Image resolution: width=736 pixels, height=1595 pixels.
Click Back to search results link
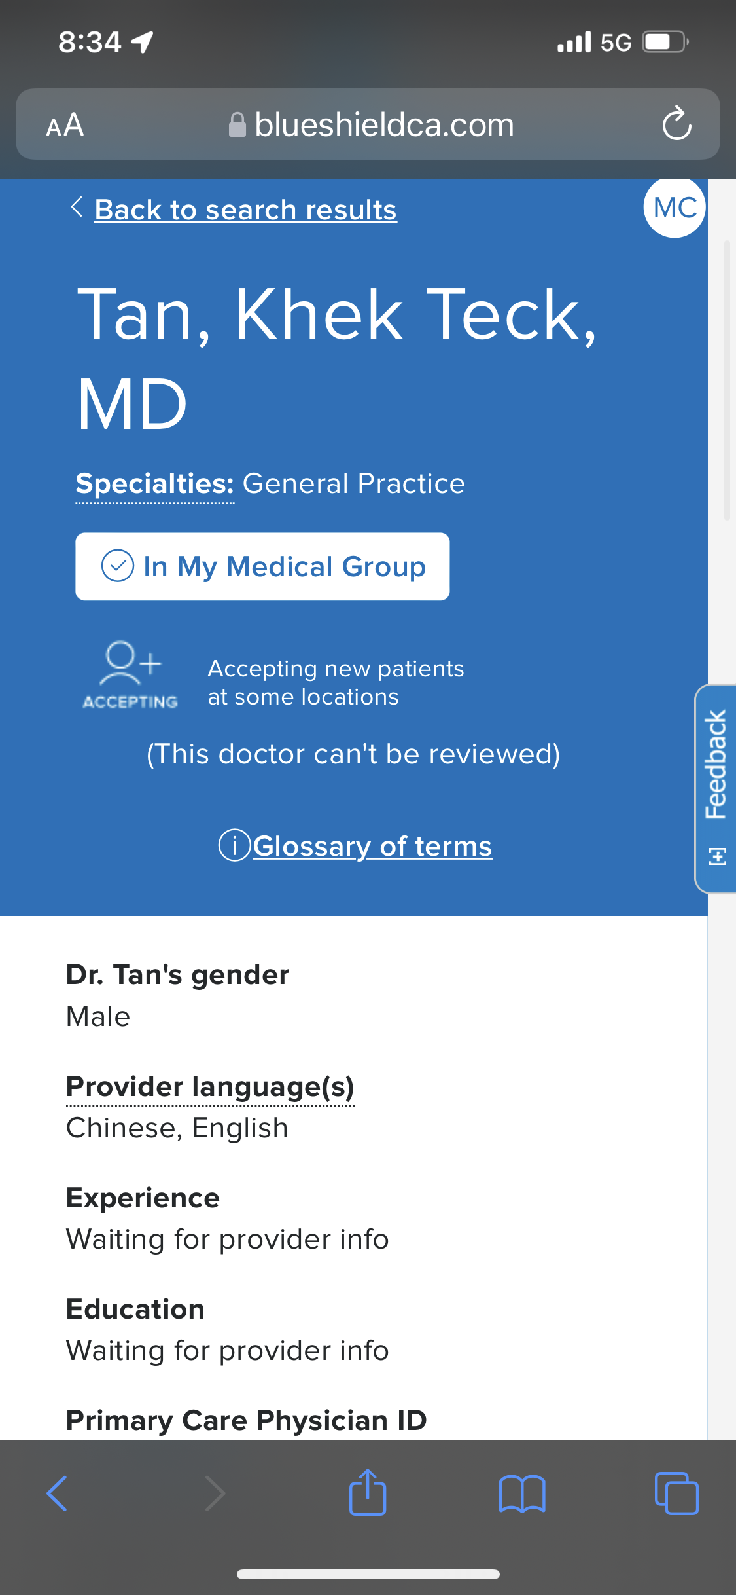tap(245, 210)
